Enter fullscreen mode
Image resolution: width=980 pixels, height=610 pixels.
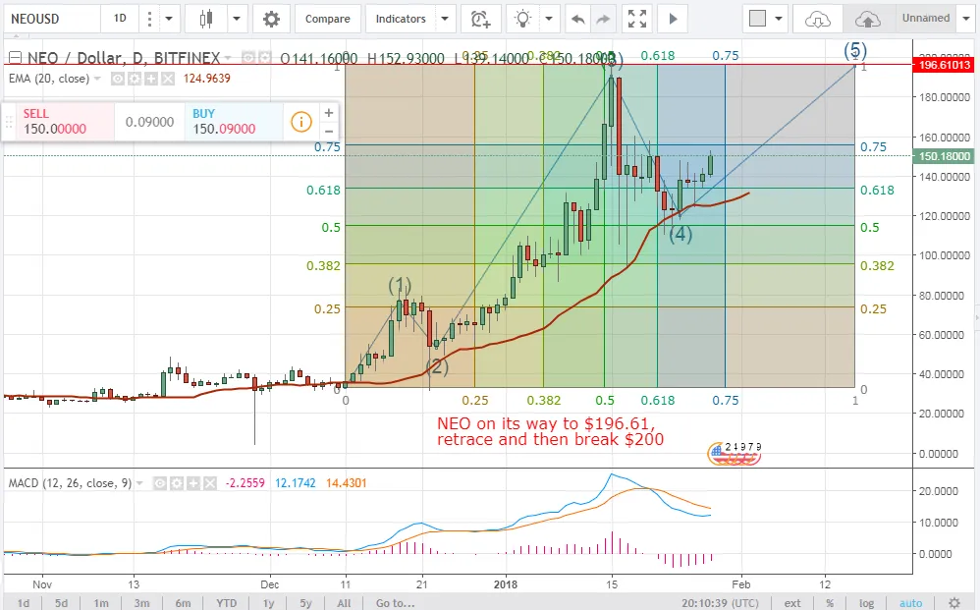coord(637,19)
